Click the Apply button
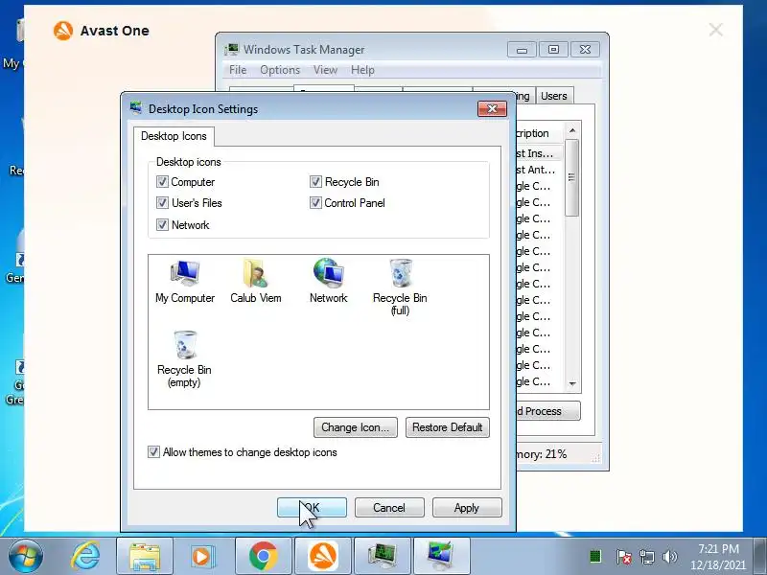 [x=467, y=508]
